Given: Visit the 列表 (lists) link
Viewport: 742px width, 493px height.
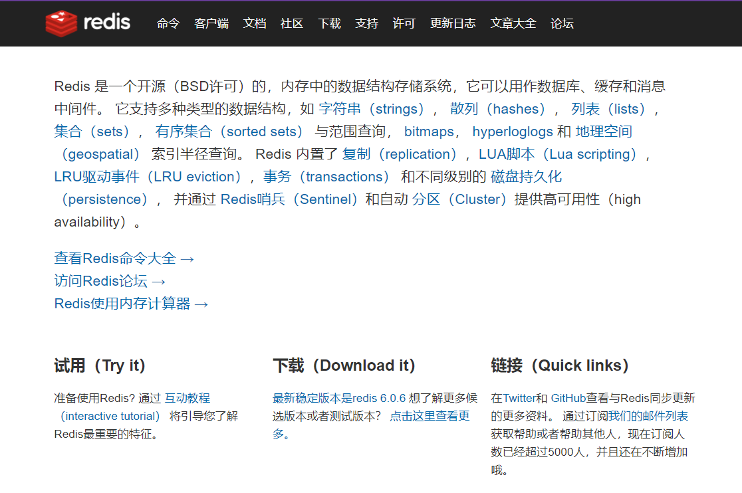Looking at the screenshot, I should (x=608, y=109).
